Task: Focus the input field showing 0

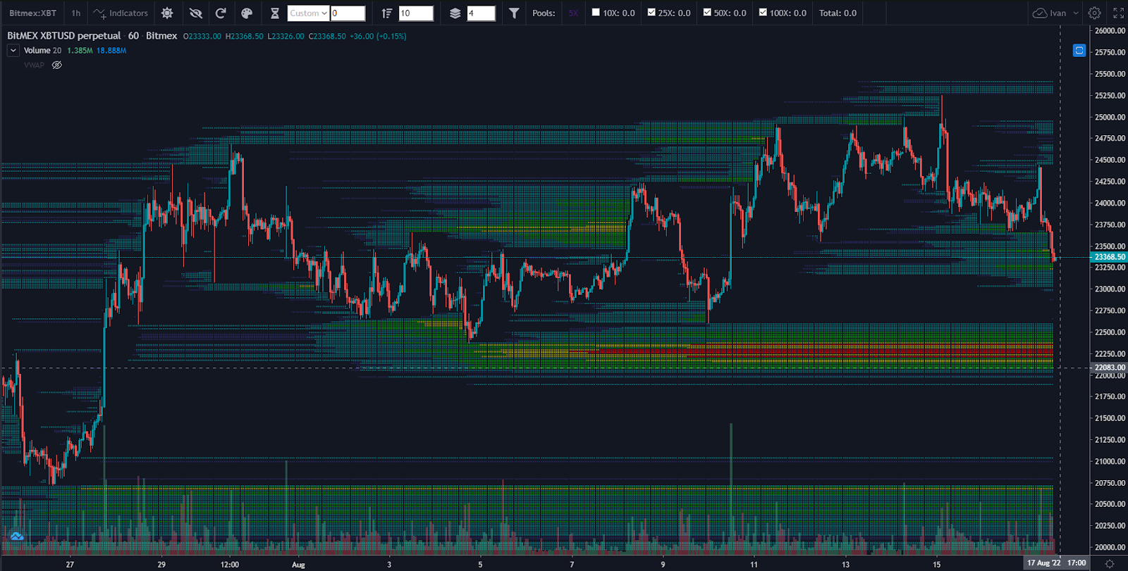Action: coord(348,13)
